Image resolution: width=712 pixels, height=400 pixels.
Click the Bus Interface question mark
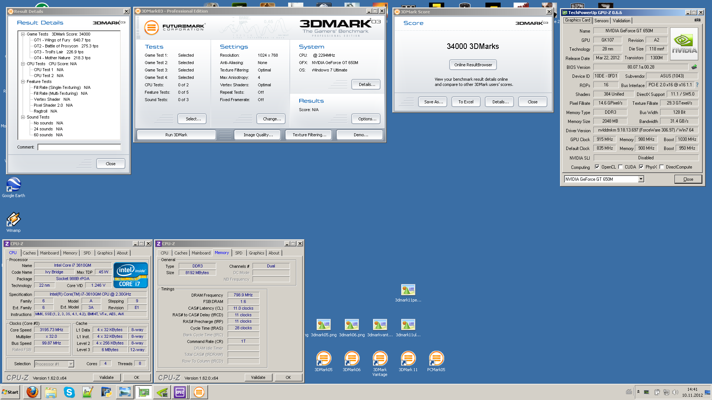tap(697, 85)
